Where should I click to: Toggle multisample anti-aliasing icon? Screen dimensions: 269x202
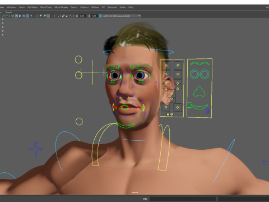(48, 16)
